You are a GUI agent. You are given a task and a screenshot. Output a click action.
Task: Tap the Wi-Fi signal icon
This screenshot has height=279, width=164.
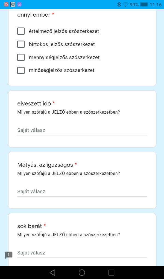point(125,4)
